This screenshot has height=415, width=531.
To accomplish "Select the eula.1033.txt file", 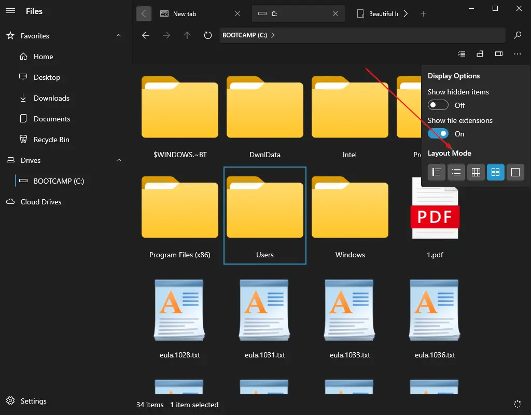I will (350, 317).
